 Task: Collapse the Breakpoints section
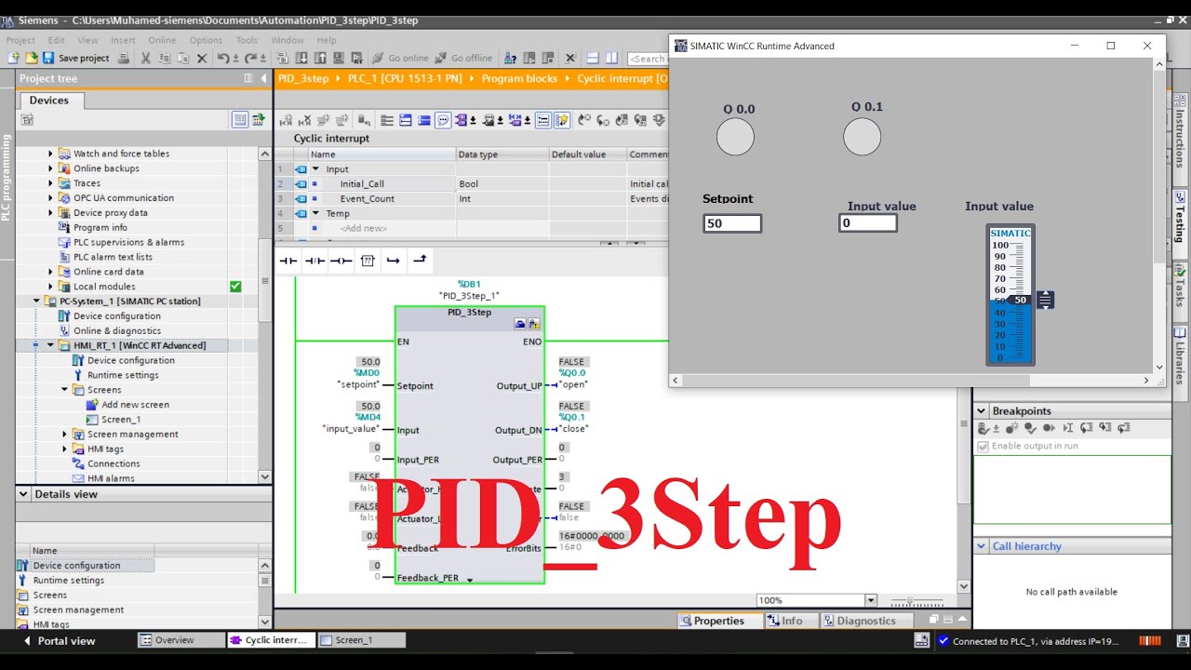[981, 411]
